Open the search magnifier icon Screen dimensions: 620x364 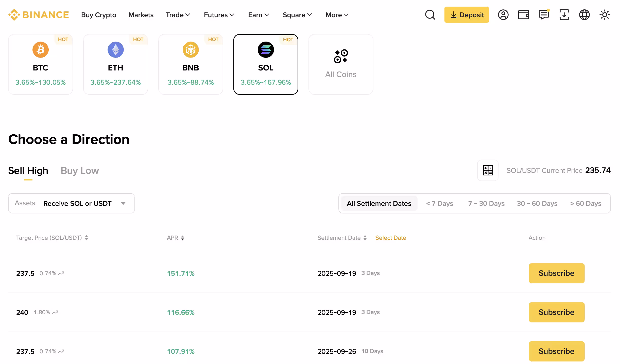[430, 15]
